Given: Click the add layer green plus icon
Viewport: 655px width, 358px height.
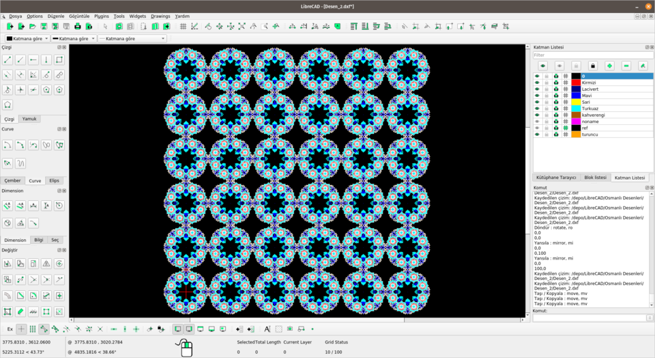Looking at the screenshot, I should coord(609,66).
